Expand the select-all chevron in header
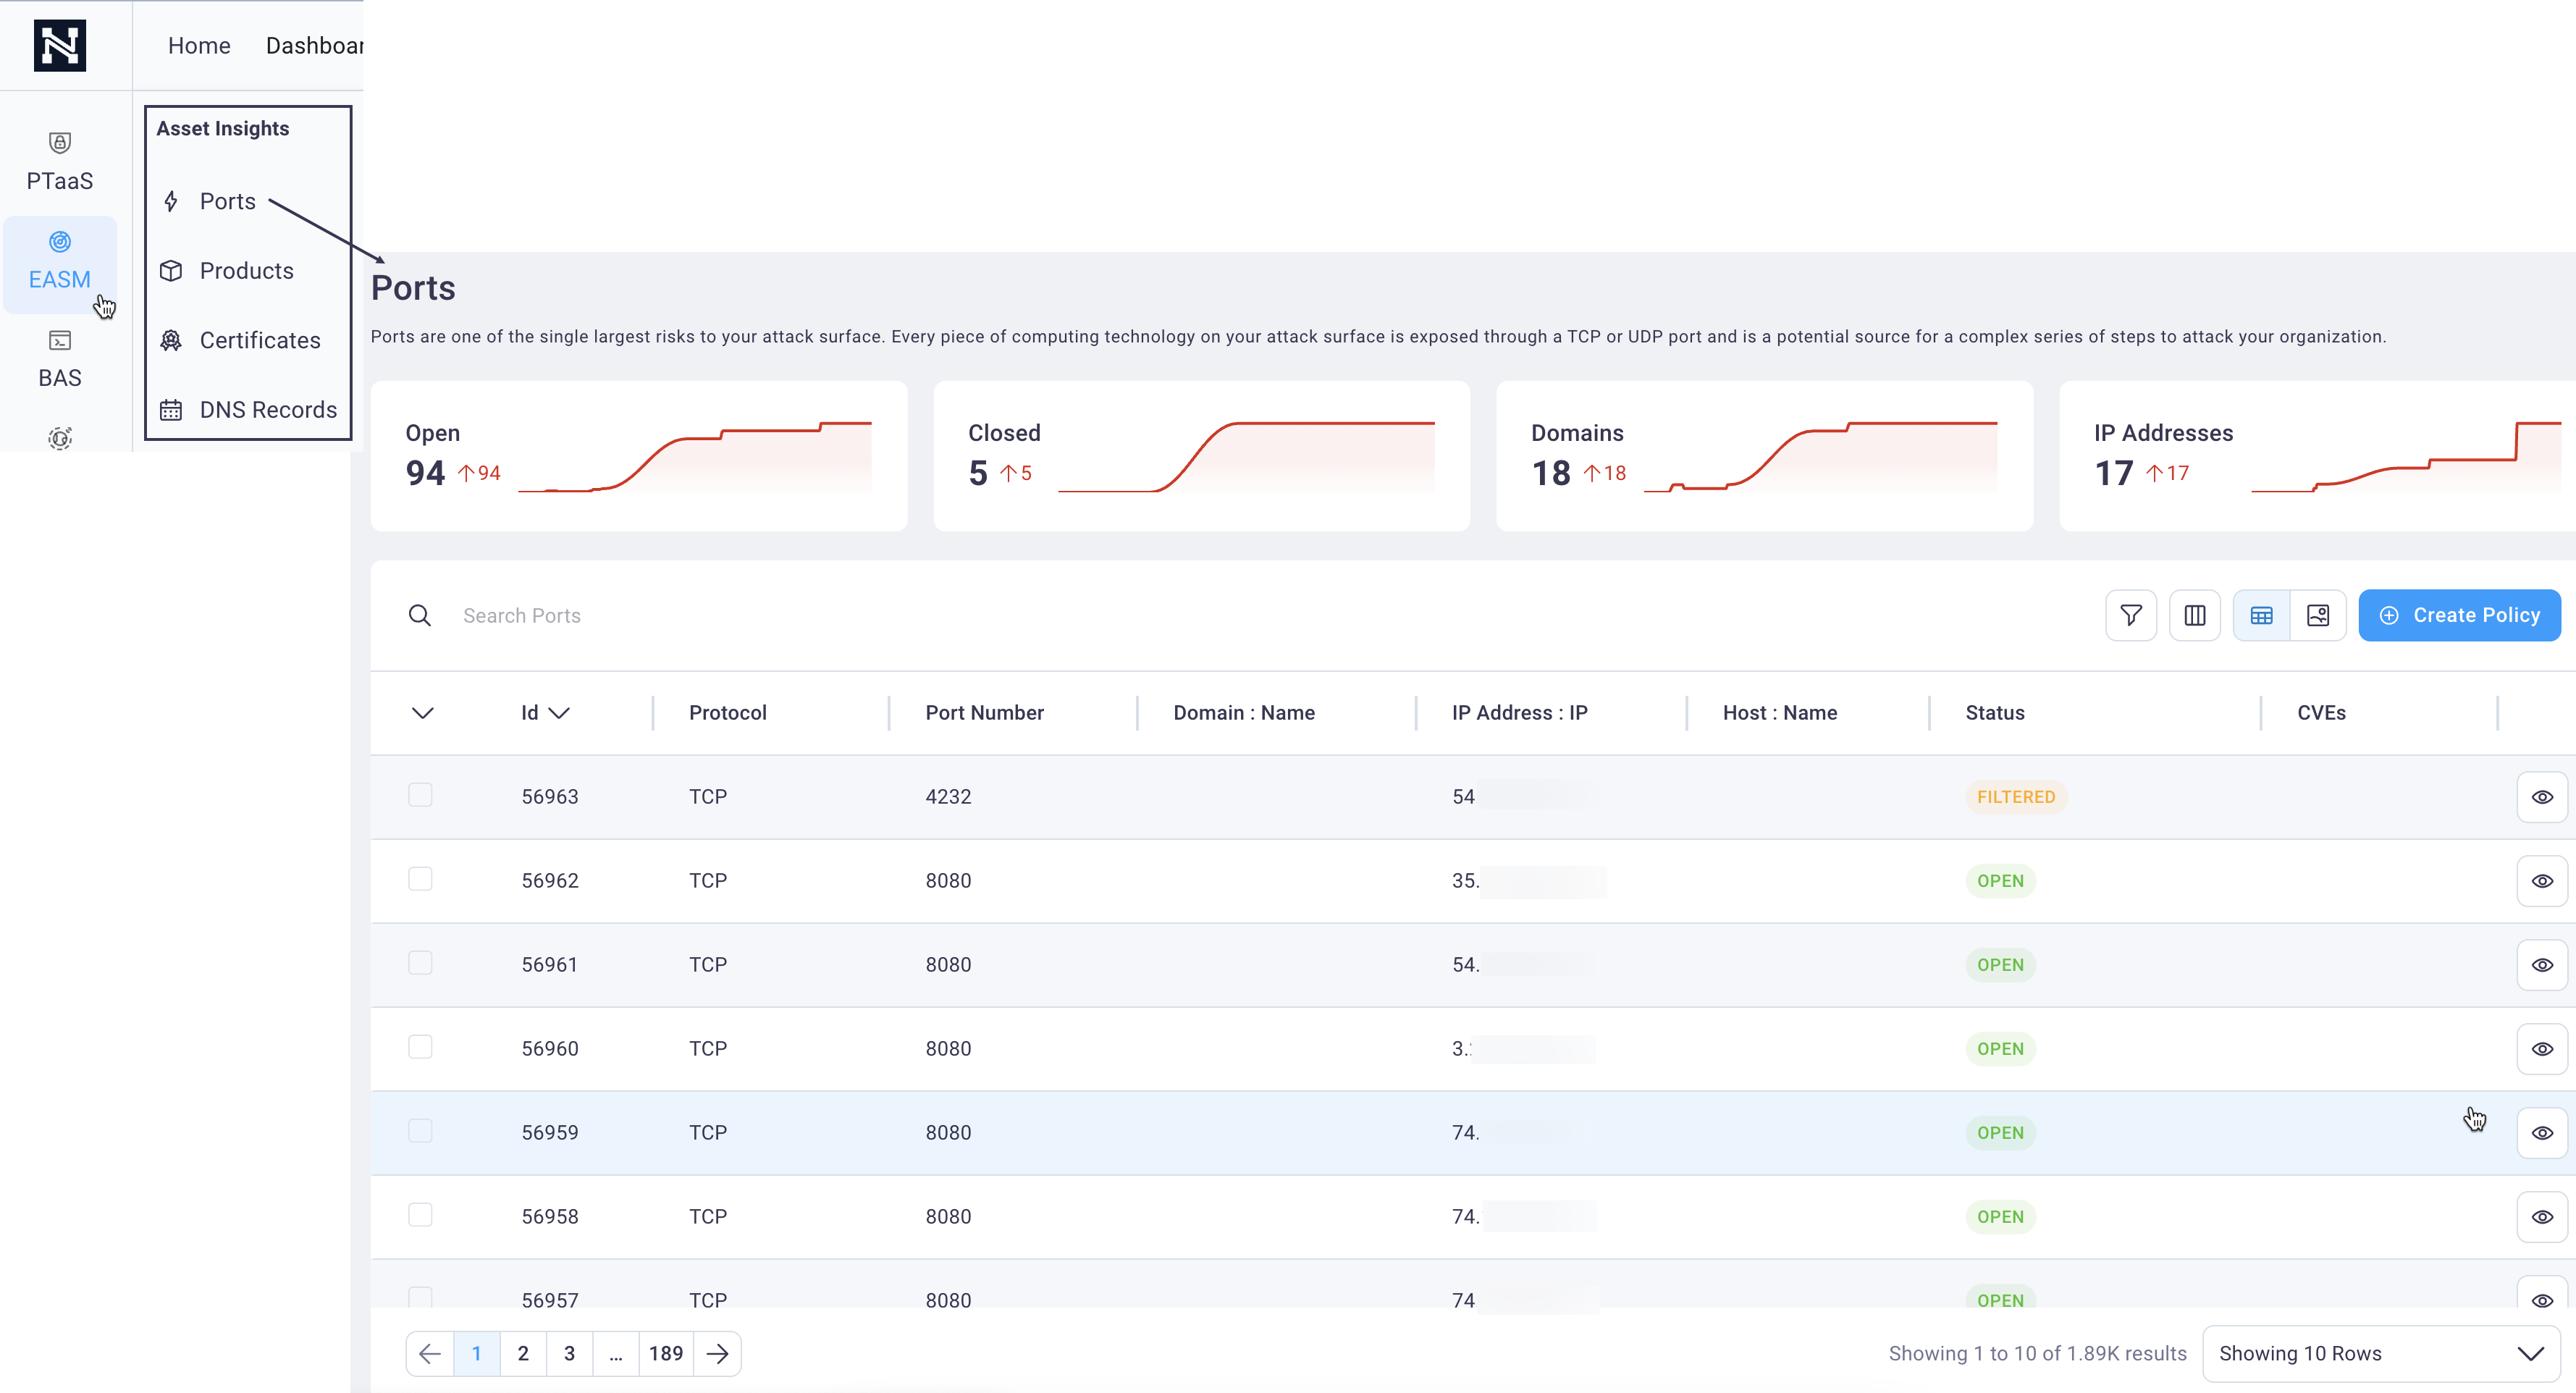 [x=423, y=713]
